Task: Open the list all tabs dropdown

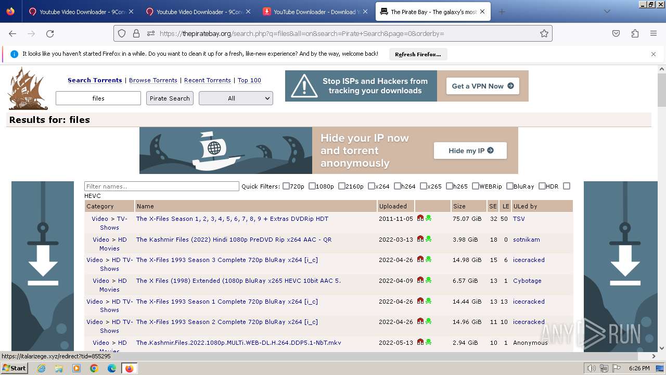Action: [x=607, y=11]
